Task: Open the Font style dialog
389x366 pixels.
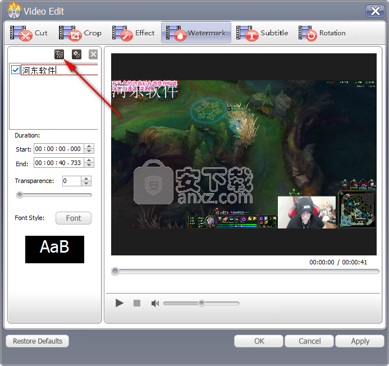Action: (x=74, y=218)
